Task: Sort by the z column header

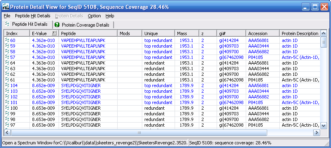Action: 208,33
